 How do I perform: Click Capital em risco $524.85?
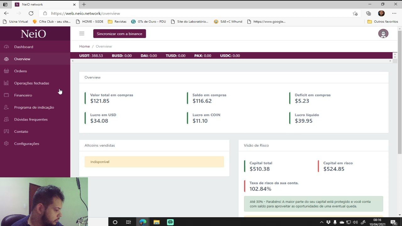click(x=334, y=169)
